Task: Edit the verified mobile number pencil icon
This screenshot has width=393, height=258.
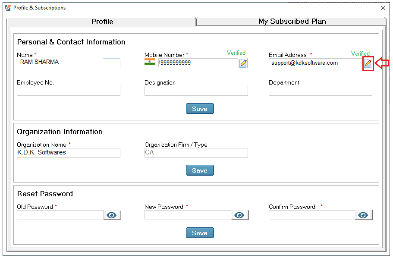Action: 243,63
